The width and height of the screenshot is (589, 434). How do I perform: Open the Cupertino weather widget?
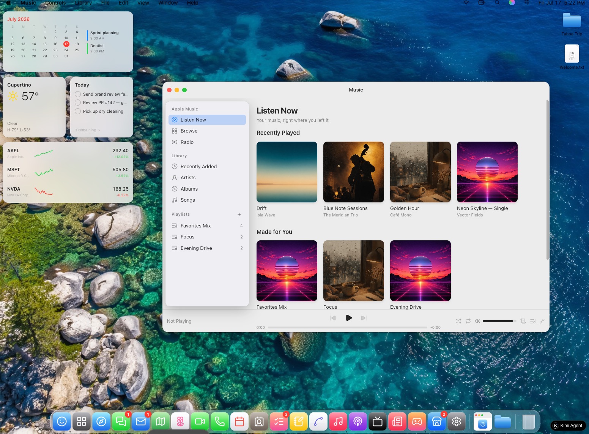pyautogui.click(x=34, y=107)
